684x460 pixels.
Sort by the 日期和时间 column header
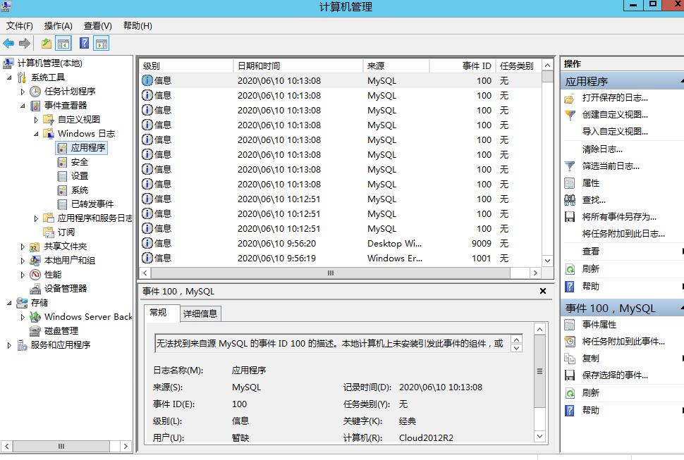tap(298, 66)
